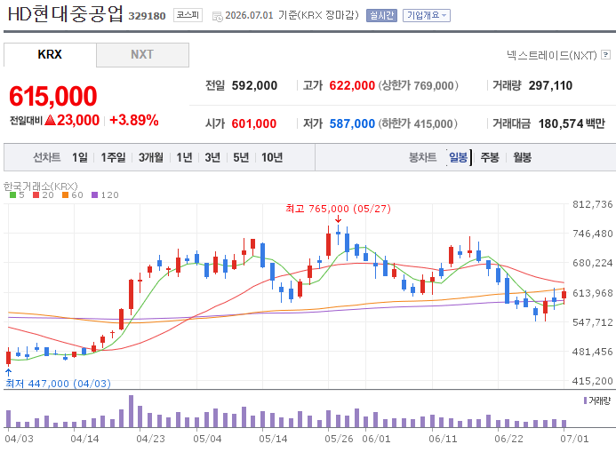Select the 1년 line chart period
The height and width of the screenshot is (452, 616).
pos(184,157)
